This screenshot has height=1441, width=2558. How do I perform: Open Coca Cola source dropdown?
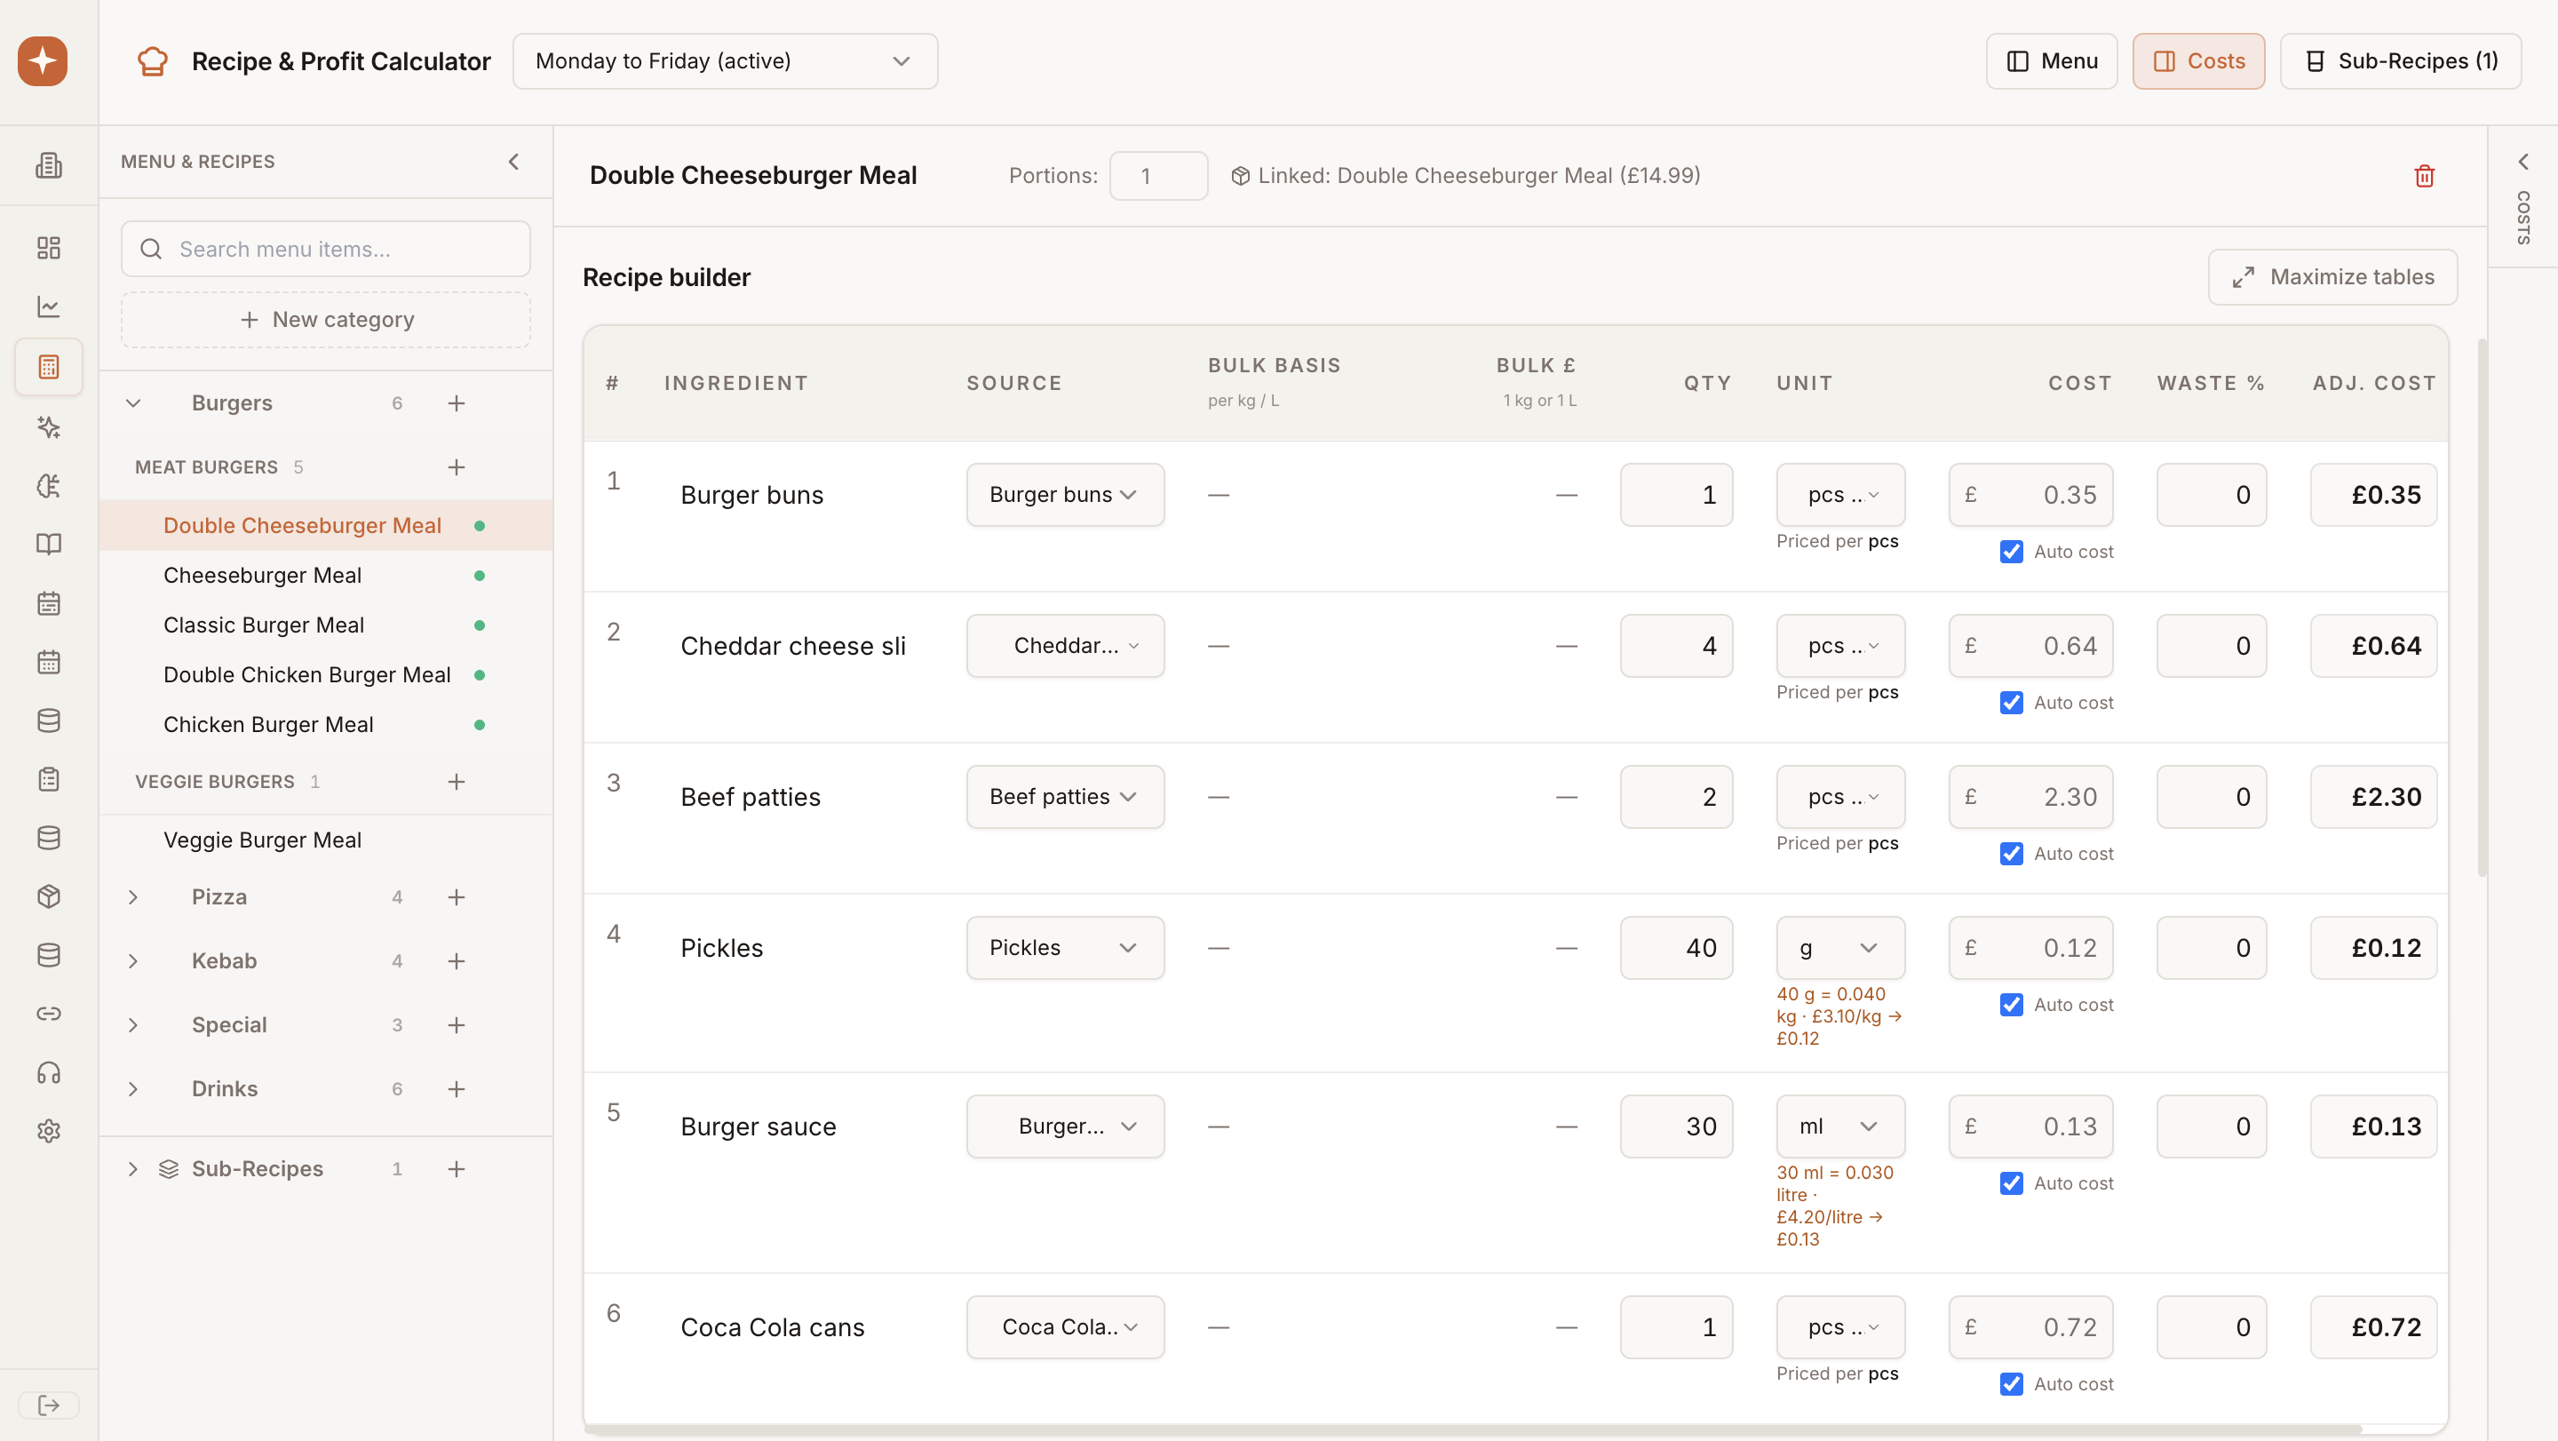pyautogui.click(x=1065, y=1326)
